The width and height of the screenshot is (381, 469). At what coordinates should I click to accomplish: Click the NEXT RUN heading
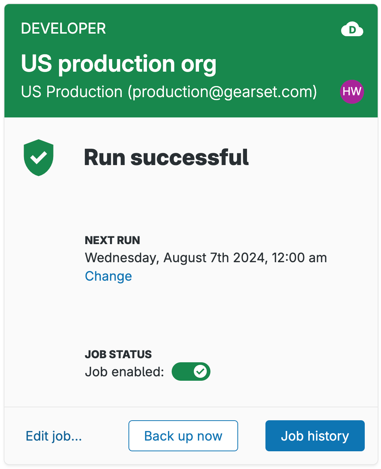pos(112,240)
